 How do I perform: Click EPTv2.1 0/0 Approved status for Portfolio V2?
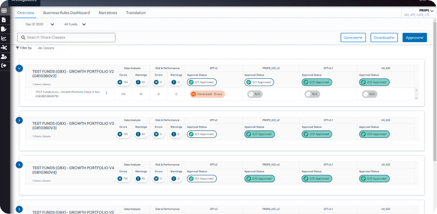coord(317,82)
